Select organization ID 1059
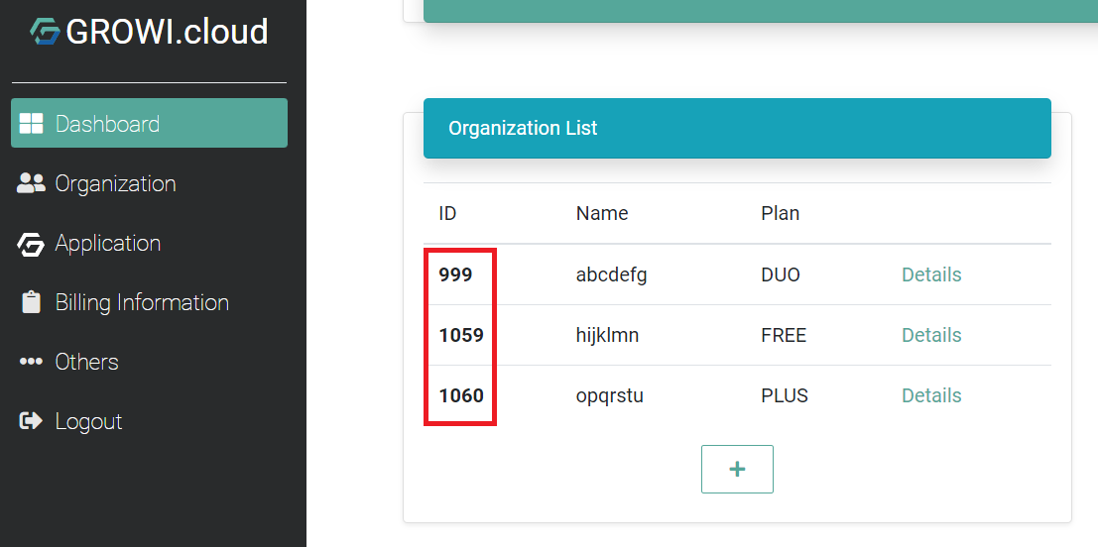 tap(461, 335)
